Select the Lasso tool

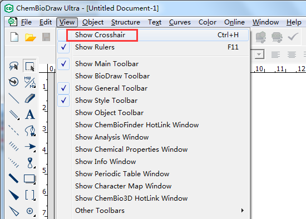pos(14,66)
